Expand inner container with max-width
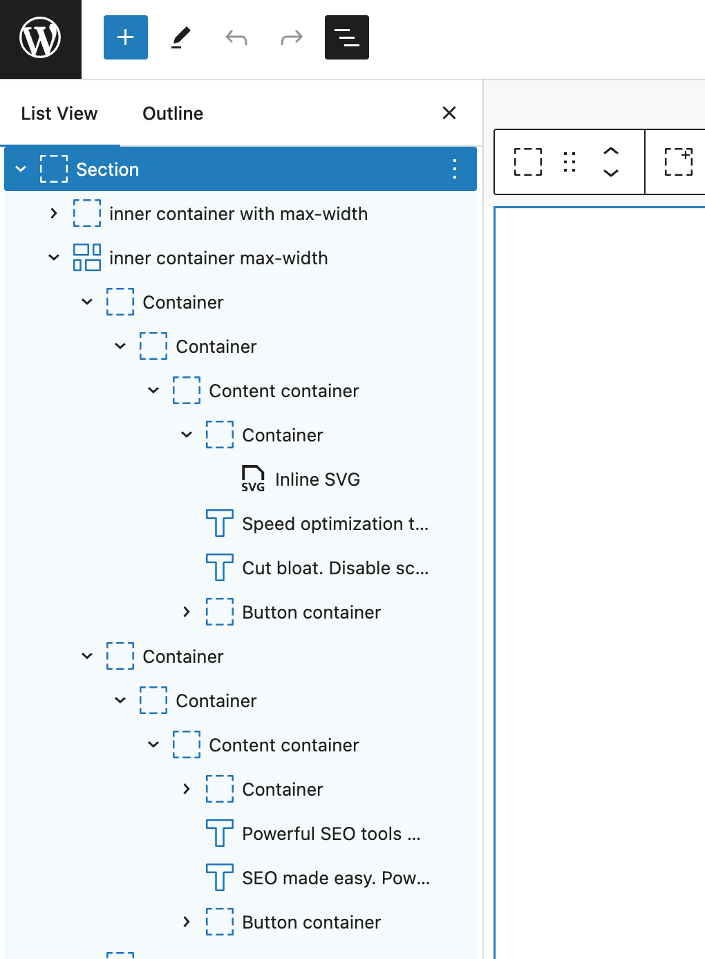 [x=54, y=213]
